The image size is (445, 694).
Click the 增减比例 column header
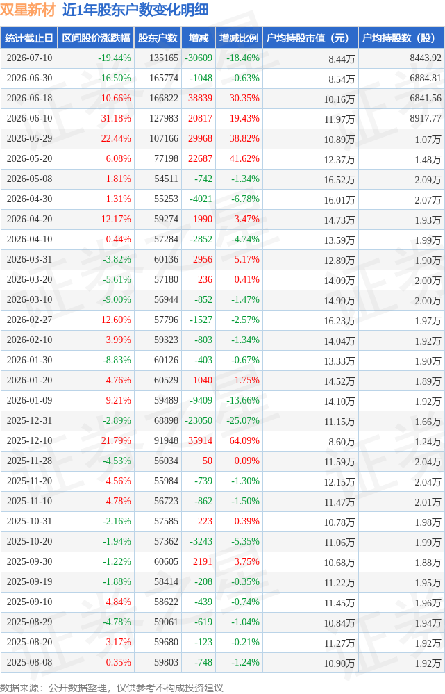[239, 38]
